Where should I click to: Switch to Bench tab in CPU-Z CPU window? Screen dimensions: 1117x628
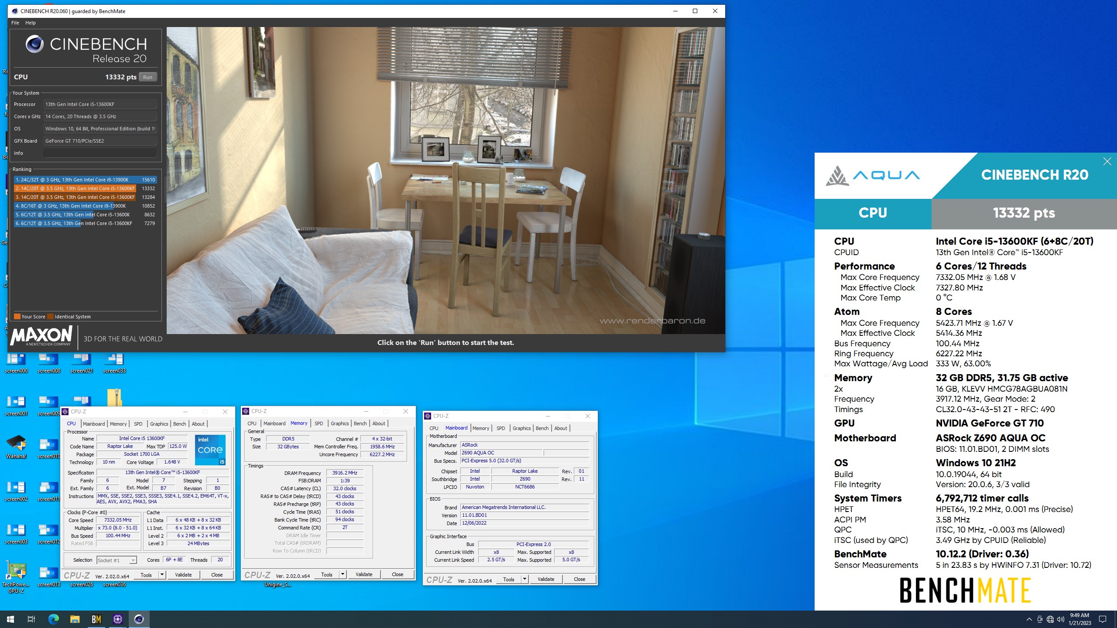pos(180,424)
